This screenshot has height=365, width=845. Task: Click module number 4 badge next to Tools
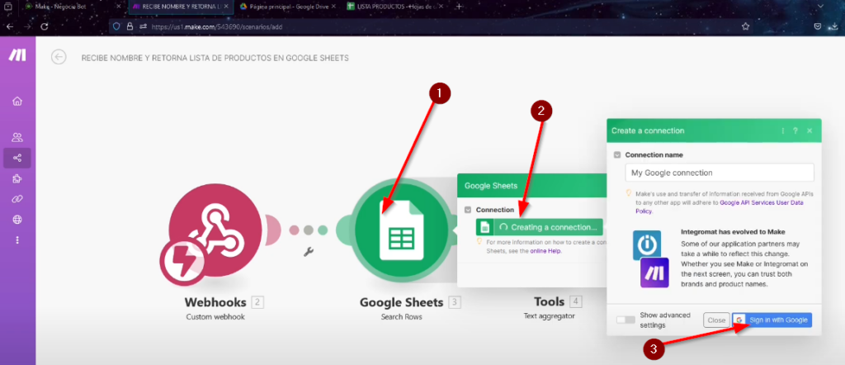(x=576, y=301)
